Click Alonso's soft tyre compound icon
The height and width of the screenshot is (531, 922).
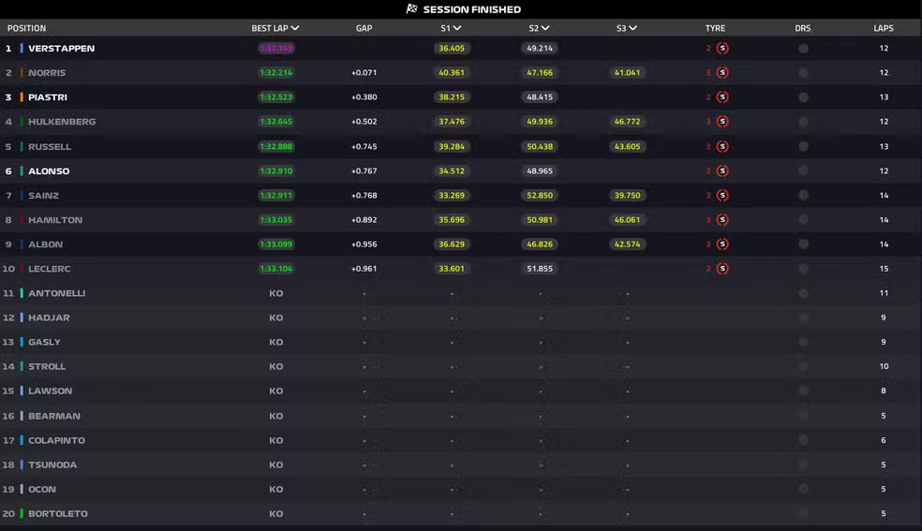pos(722,171)
